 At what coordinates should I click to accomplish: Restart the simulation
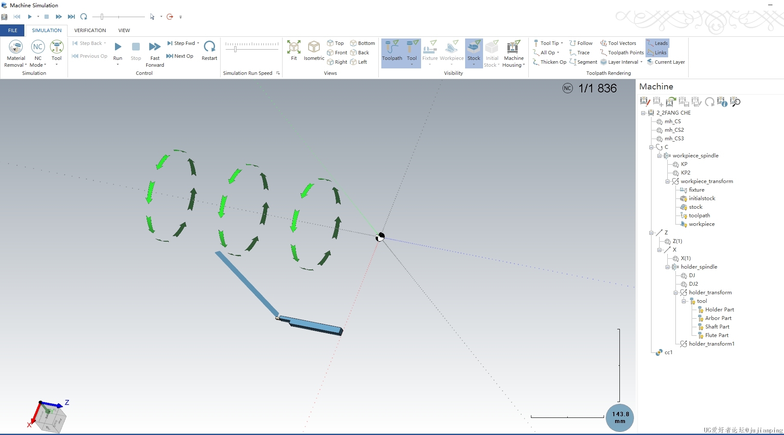pos(209,51)
